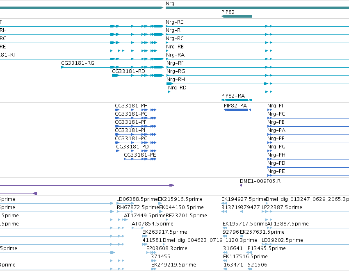
Task: Select the EK249219.5prime EST label
Action: [x=173, y=265]
